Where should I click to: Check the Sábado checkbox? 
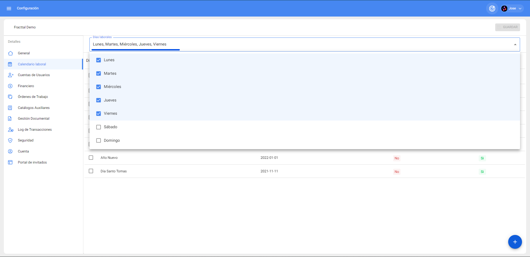point(99,127)
